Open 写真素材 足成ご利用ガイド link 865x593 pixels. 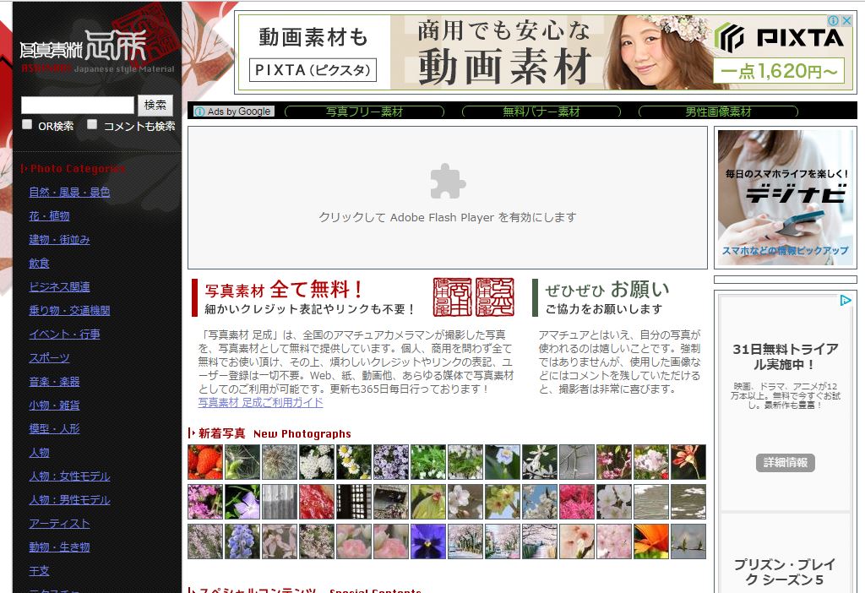(260, 402)
